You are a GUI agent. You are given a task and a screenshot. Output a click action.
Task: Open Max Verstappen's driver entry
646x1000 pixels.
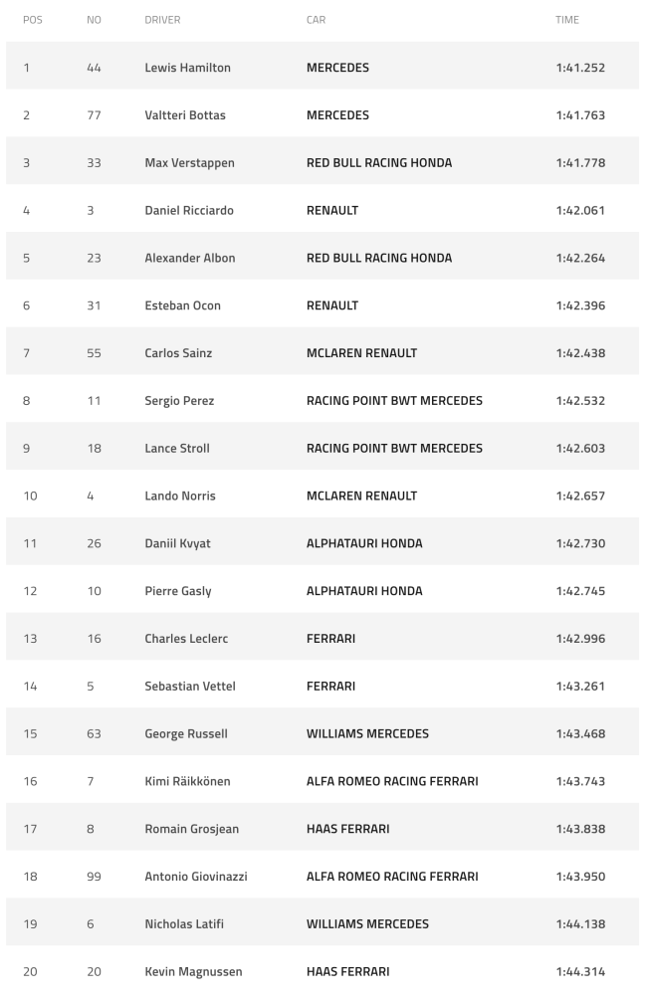coord(189,163)
